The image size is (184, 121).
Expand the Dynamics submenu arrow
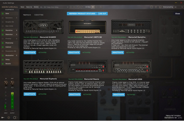[x=17, y=18]
